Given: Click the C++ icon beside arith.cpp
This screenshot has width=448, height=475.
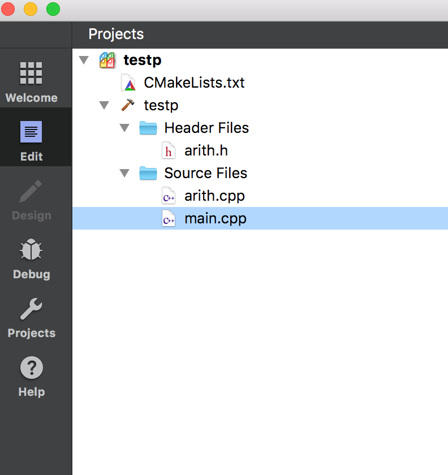Looking at the screenshot, I should (x=168, y=196).
